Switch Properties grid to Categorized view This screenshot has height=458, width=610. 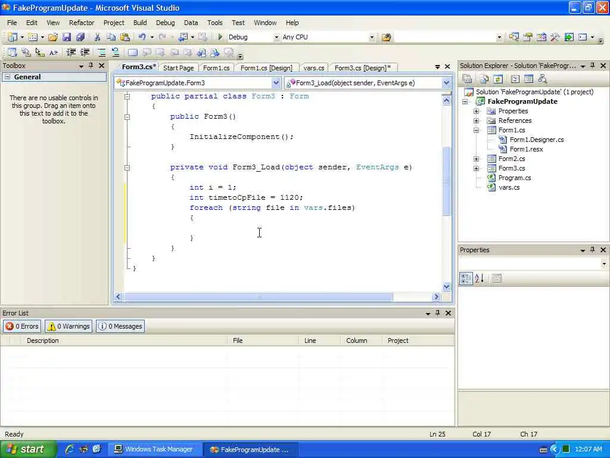(466, 278)
